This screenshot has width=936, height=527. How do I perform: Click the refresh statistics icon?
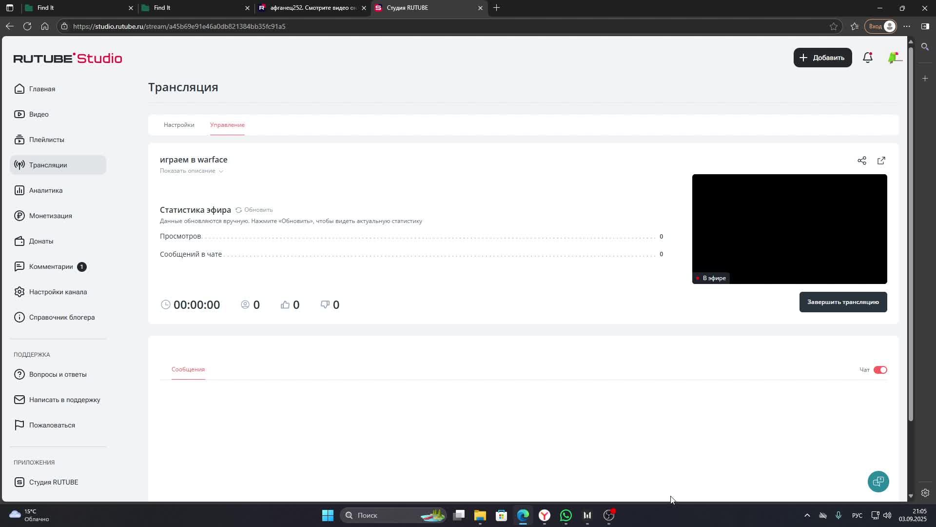(x=238, y=210)
